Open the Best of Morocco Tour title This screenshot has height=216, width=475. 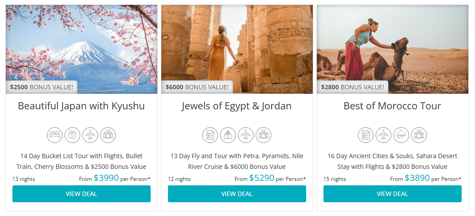tap(392, 106)
